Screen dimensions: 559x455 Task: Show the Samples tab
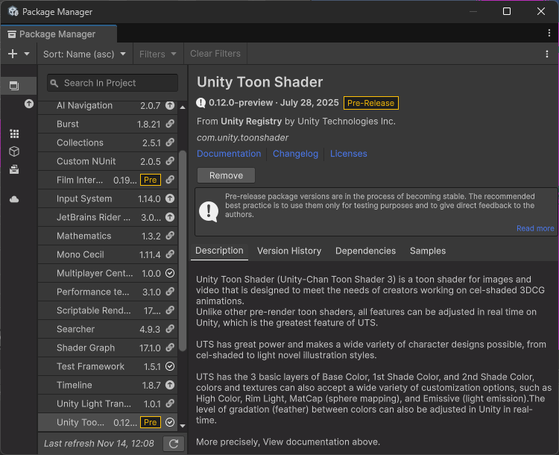428,251
